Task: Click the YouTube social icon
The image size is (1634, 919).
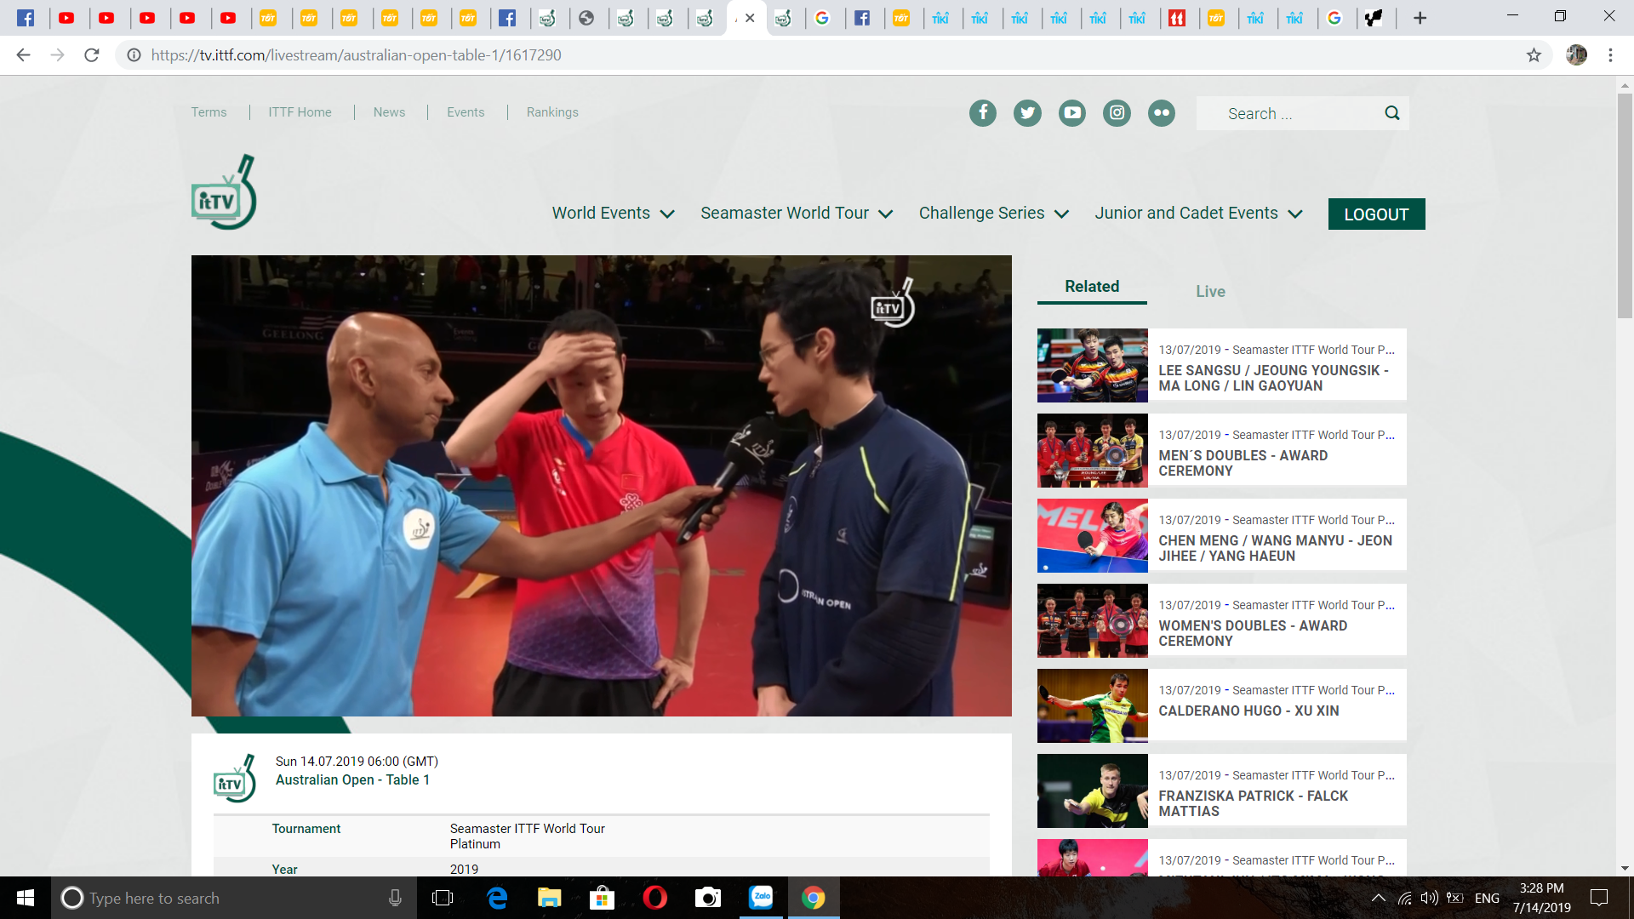Action: [x=1072, y=113]
